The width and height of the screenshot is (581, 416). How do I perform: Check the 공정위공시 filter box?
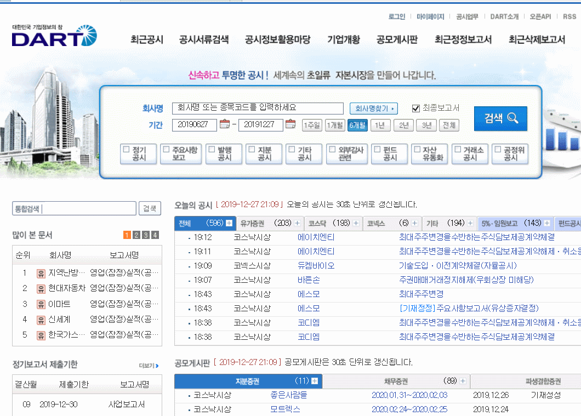point(498,149)
